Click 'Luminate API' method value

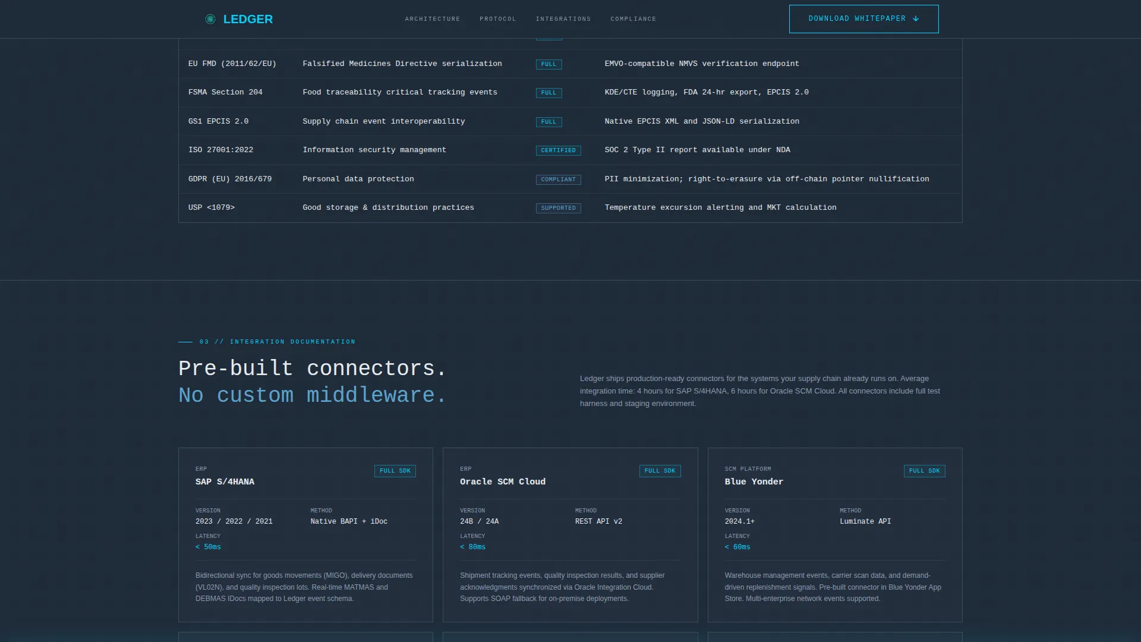[865, 521]
